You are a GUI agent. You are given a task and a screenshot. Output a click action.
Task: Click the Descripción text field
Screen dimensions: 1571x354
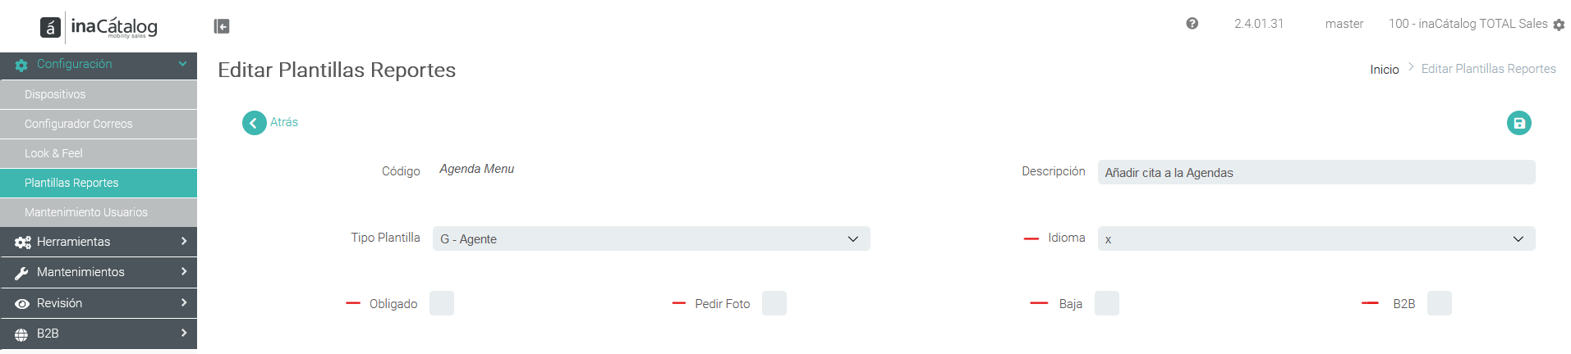1316,172
